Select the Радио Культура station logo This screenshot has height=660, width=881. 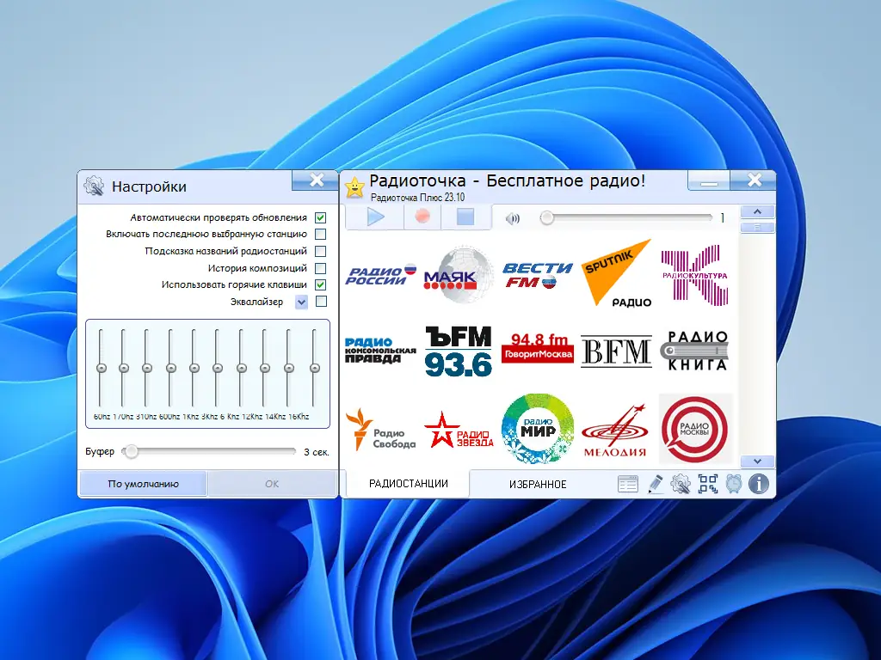coord(694,275)
